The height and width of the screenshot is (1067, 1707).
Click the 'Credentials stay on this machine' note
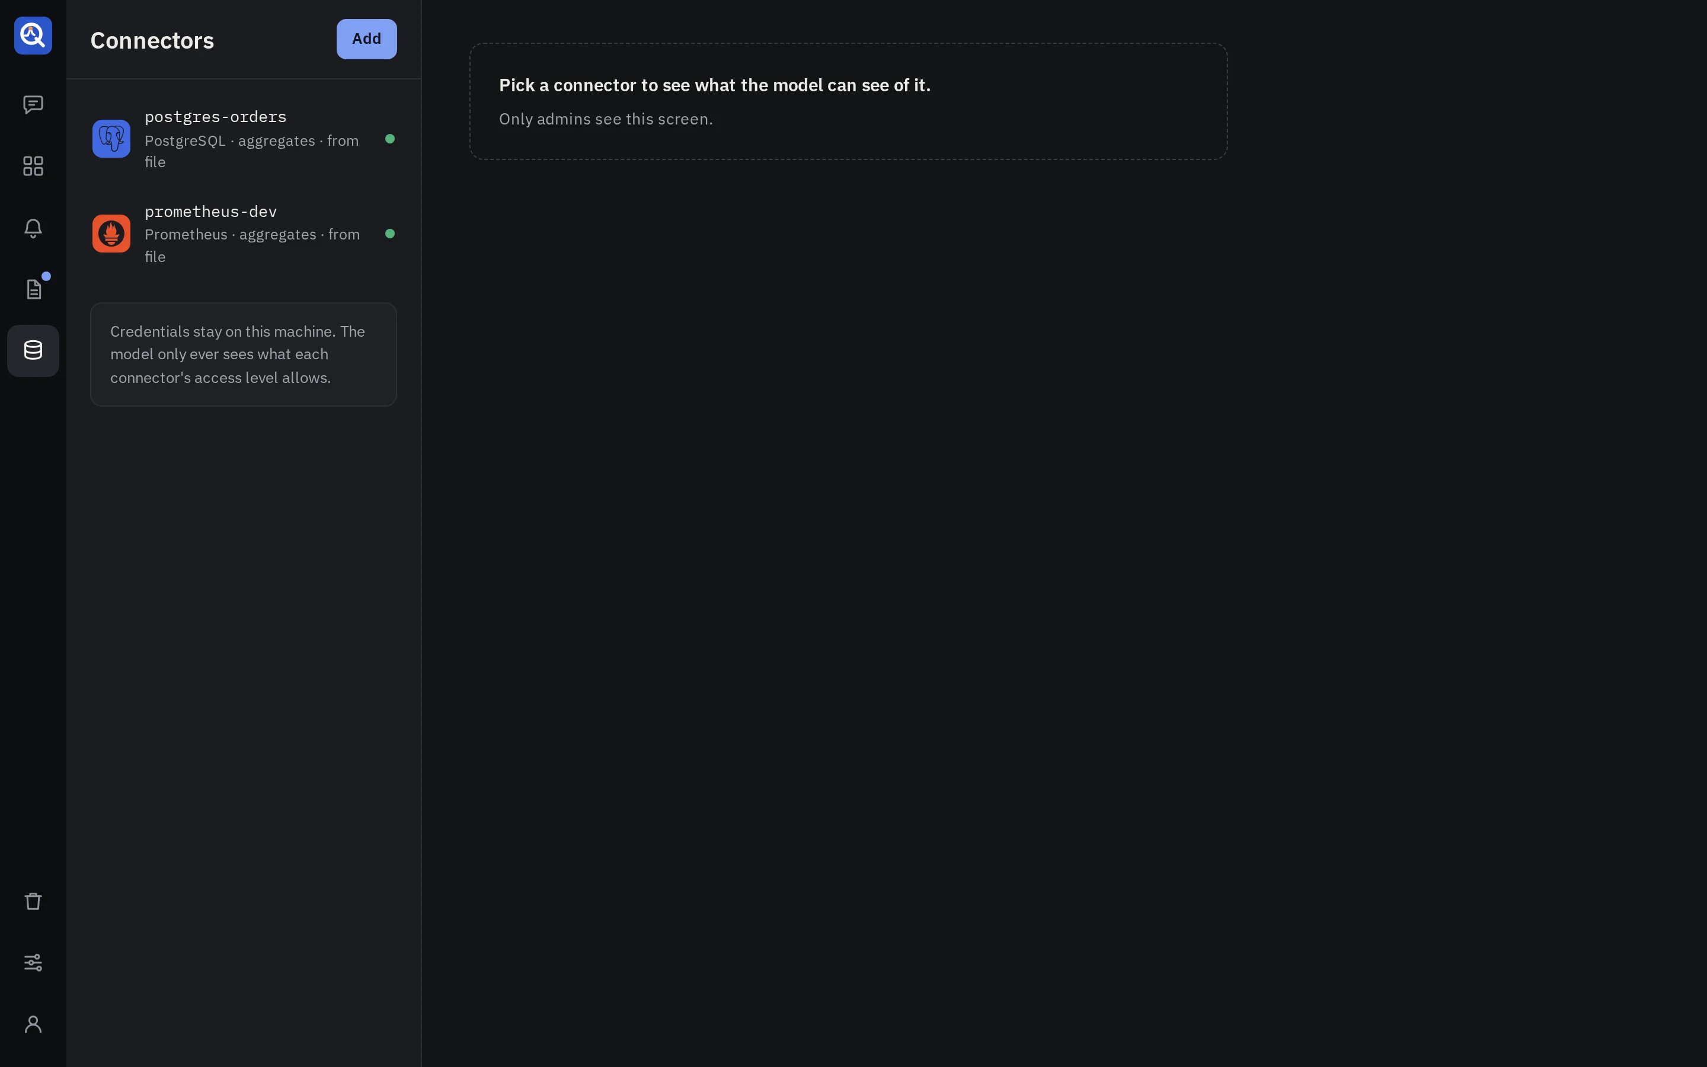coord(244,354)
